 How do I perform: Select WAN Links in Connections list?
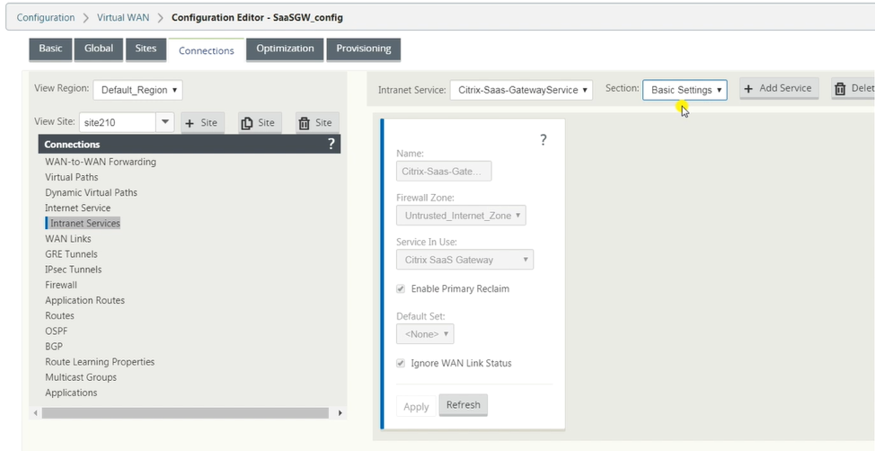[x=68, y=239]
